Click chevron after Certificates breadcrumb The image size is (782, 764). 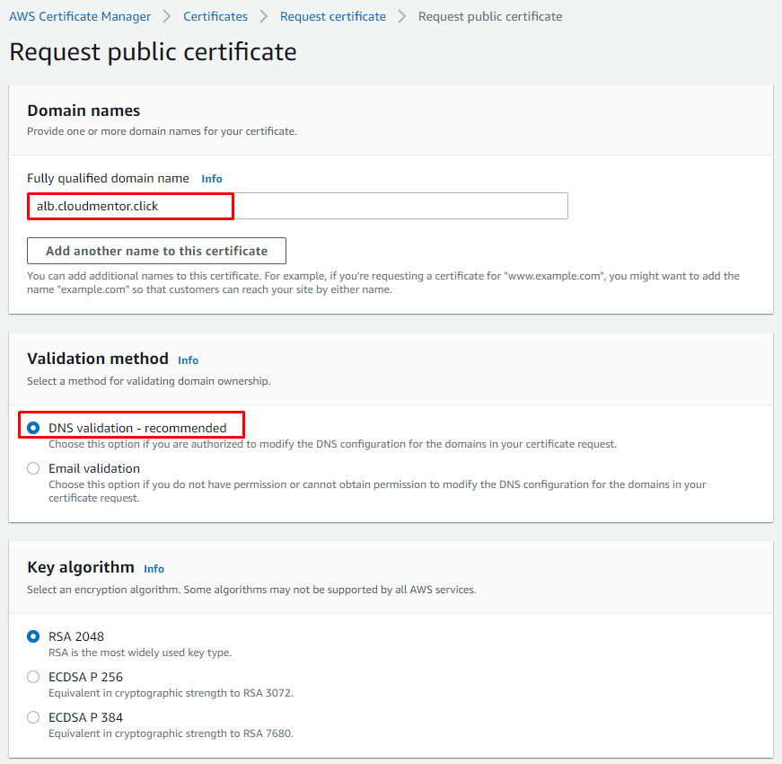click(264, 16)
